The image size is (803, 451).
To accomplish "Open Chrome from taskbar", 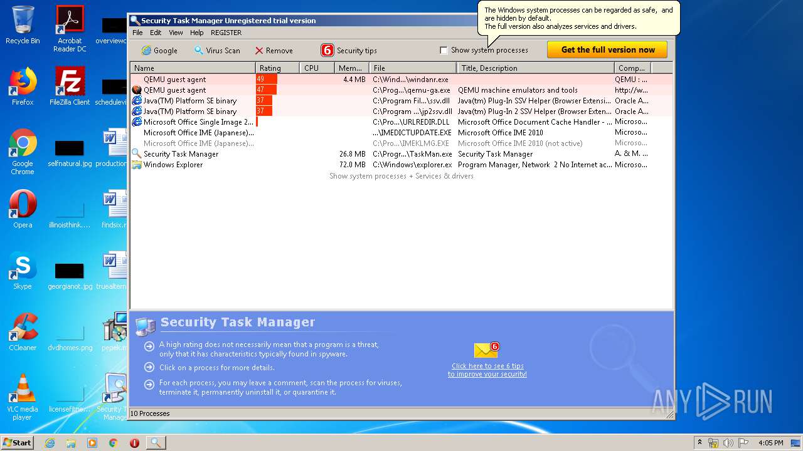I will tap(114, 443).
